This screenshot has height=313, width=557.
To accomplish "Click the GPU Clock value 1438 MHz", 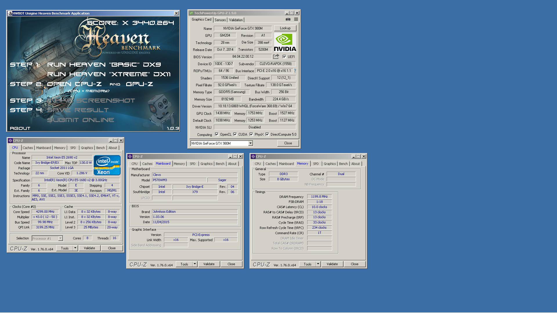I will [x=223, y=113].
